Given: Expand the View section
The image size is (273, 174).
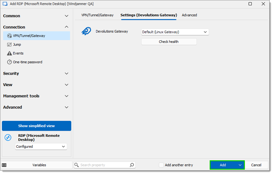Looking at the screenshot, I should (x=36, y=85).
